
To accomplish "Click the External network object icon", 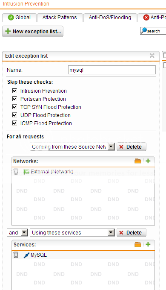I will [x=26, y=172].
